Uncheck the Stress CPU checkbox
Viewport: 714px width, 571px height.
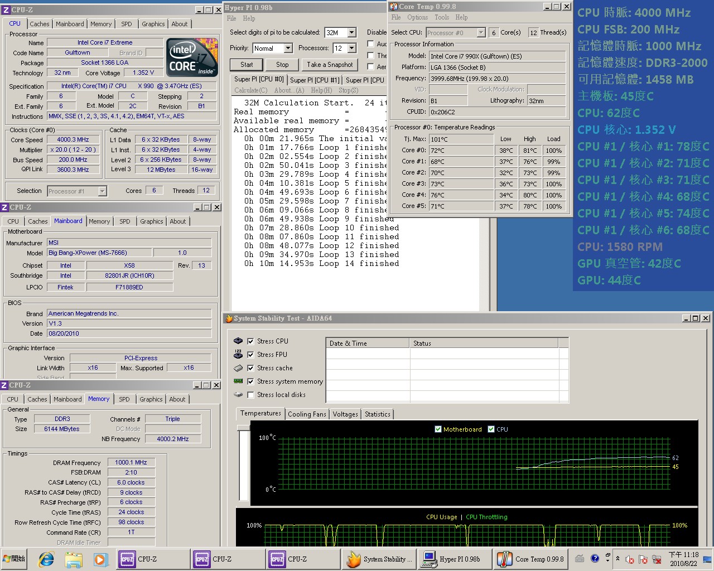[250, 341]
